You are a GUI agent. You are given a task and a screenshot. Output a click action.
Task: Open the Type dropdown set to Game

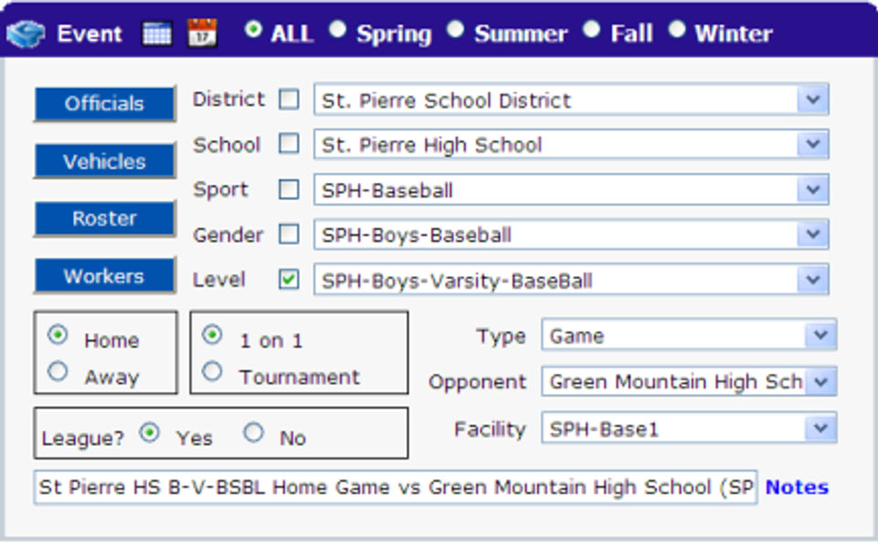(x=820, y=335)
